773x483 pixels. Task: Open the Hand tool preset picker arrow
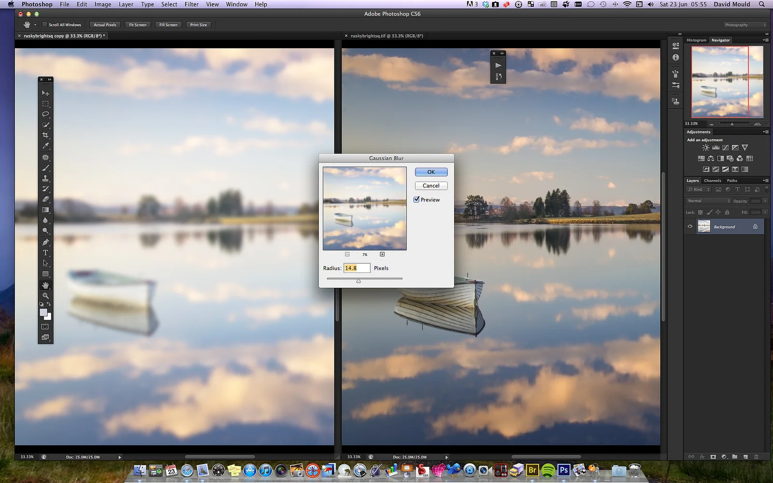35,25
